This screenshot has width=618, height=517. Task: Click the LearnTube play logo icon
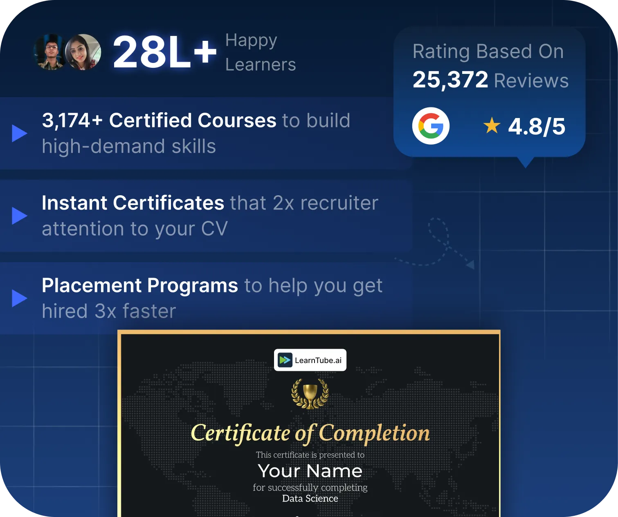[x=285, y=360]
